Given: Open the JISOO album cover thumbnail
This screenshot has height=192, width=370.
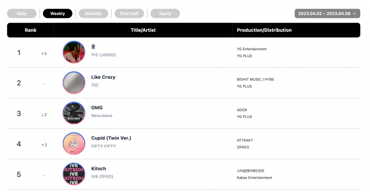Looking at the screenshot, I should coord(74,52).
